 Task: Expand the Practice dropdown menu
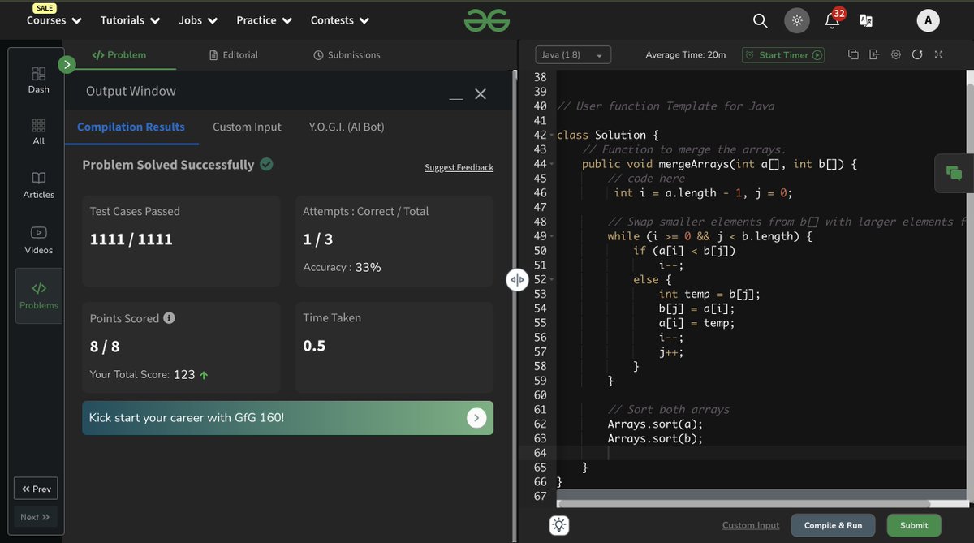264,20
